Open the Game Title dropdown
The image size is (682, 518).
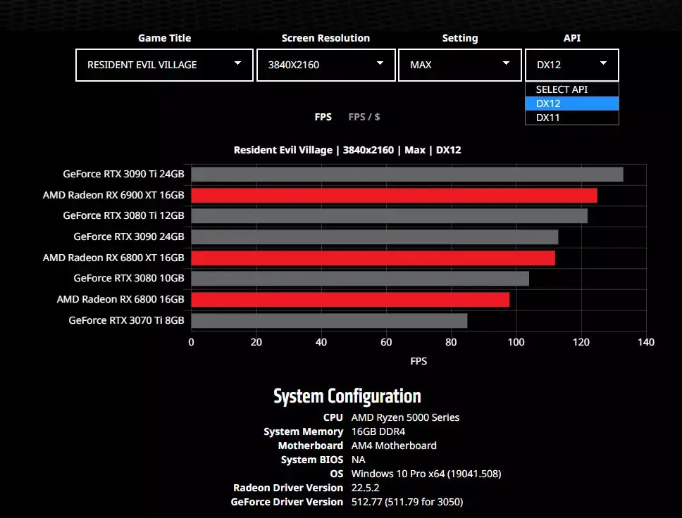[164, 65]
